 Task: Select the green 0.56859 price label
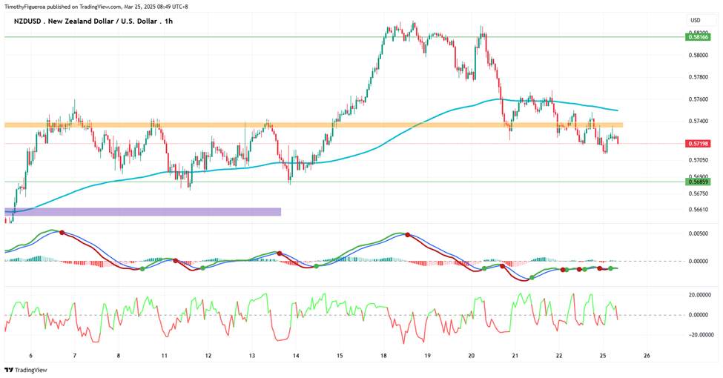click(x=698, y=182)
